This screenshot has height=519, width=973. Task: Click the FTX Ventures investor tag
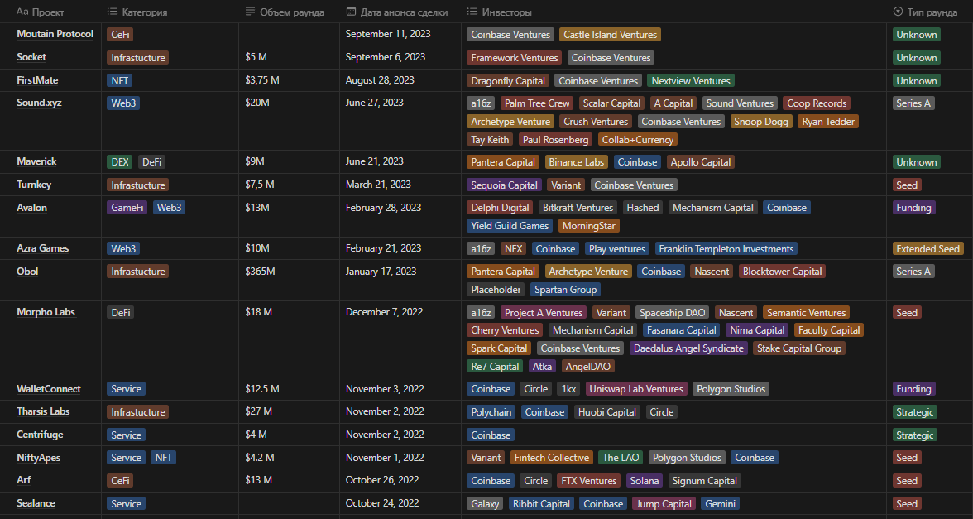(x=587, y=481)
